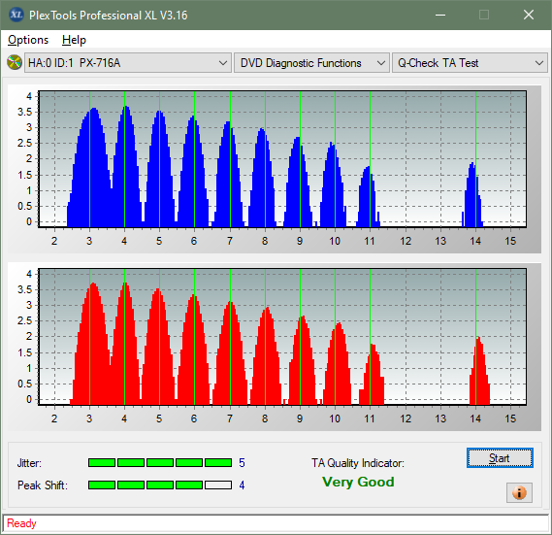
Task: Click the PlexTools XL logo in title bar
Action: (x=16, y=15)
